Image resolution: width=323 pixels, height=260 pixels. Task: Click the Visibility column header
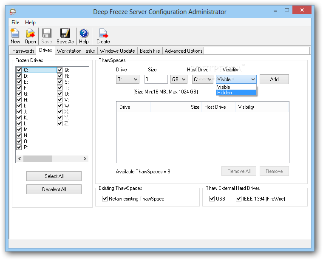tap(262, 107)
